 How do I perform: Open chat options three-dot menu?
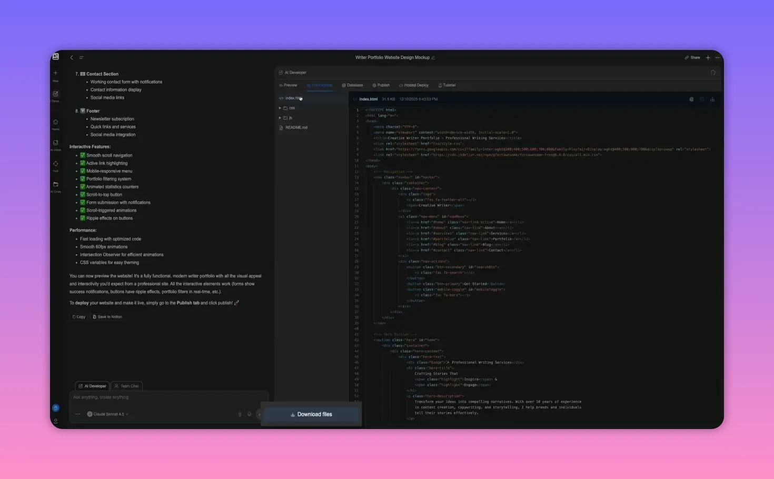pyautogui.click(x=77, y=414)
